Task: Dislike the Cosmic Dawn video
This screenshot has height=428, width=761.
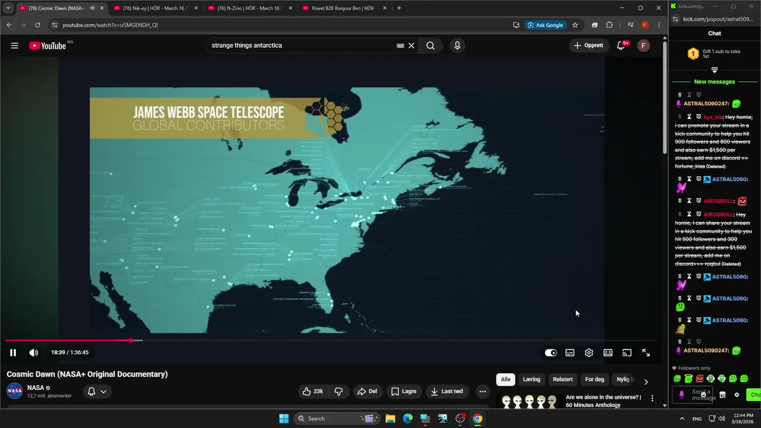Action: (x=338, y=391)
